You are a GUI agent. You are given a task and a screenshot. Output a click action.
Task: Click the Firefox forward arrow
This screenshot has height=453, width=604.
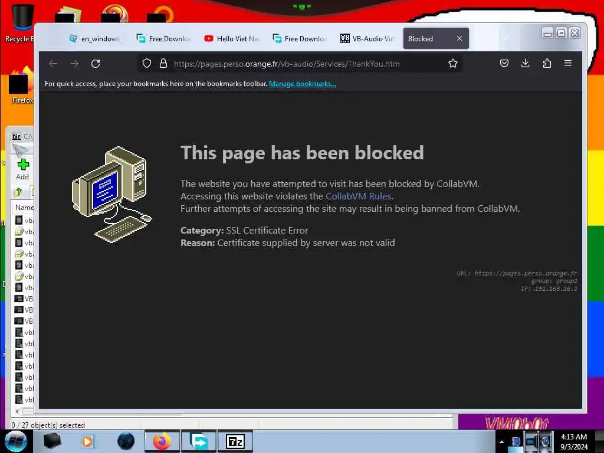74,64
